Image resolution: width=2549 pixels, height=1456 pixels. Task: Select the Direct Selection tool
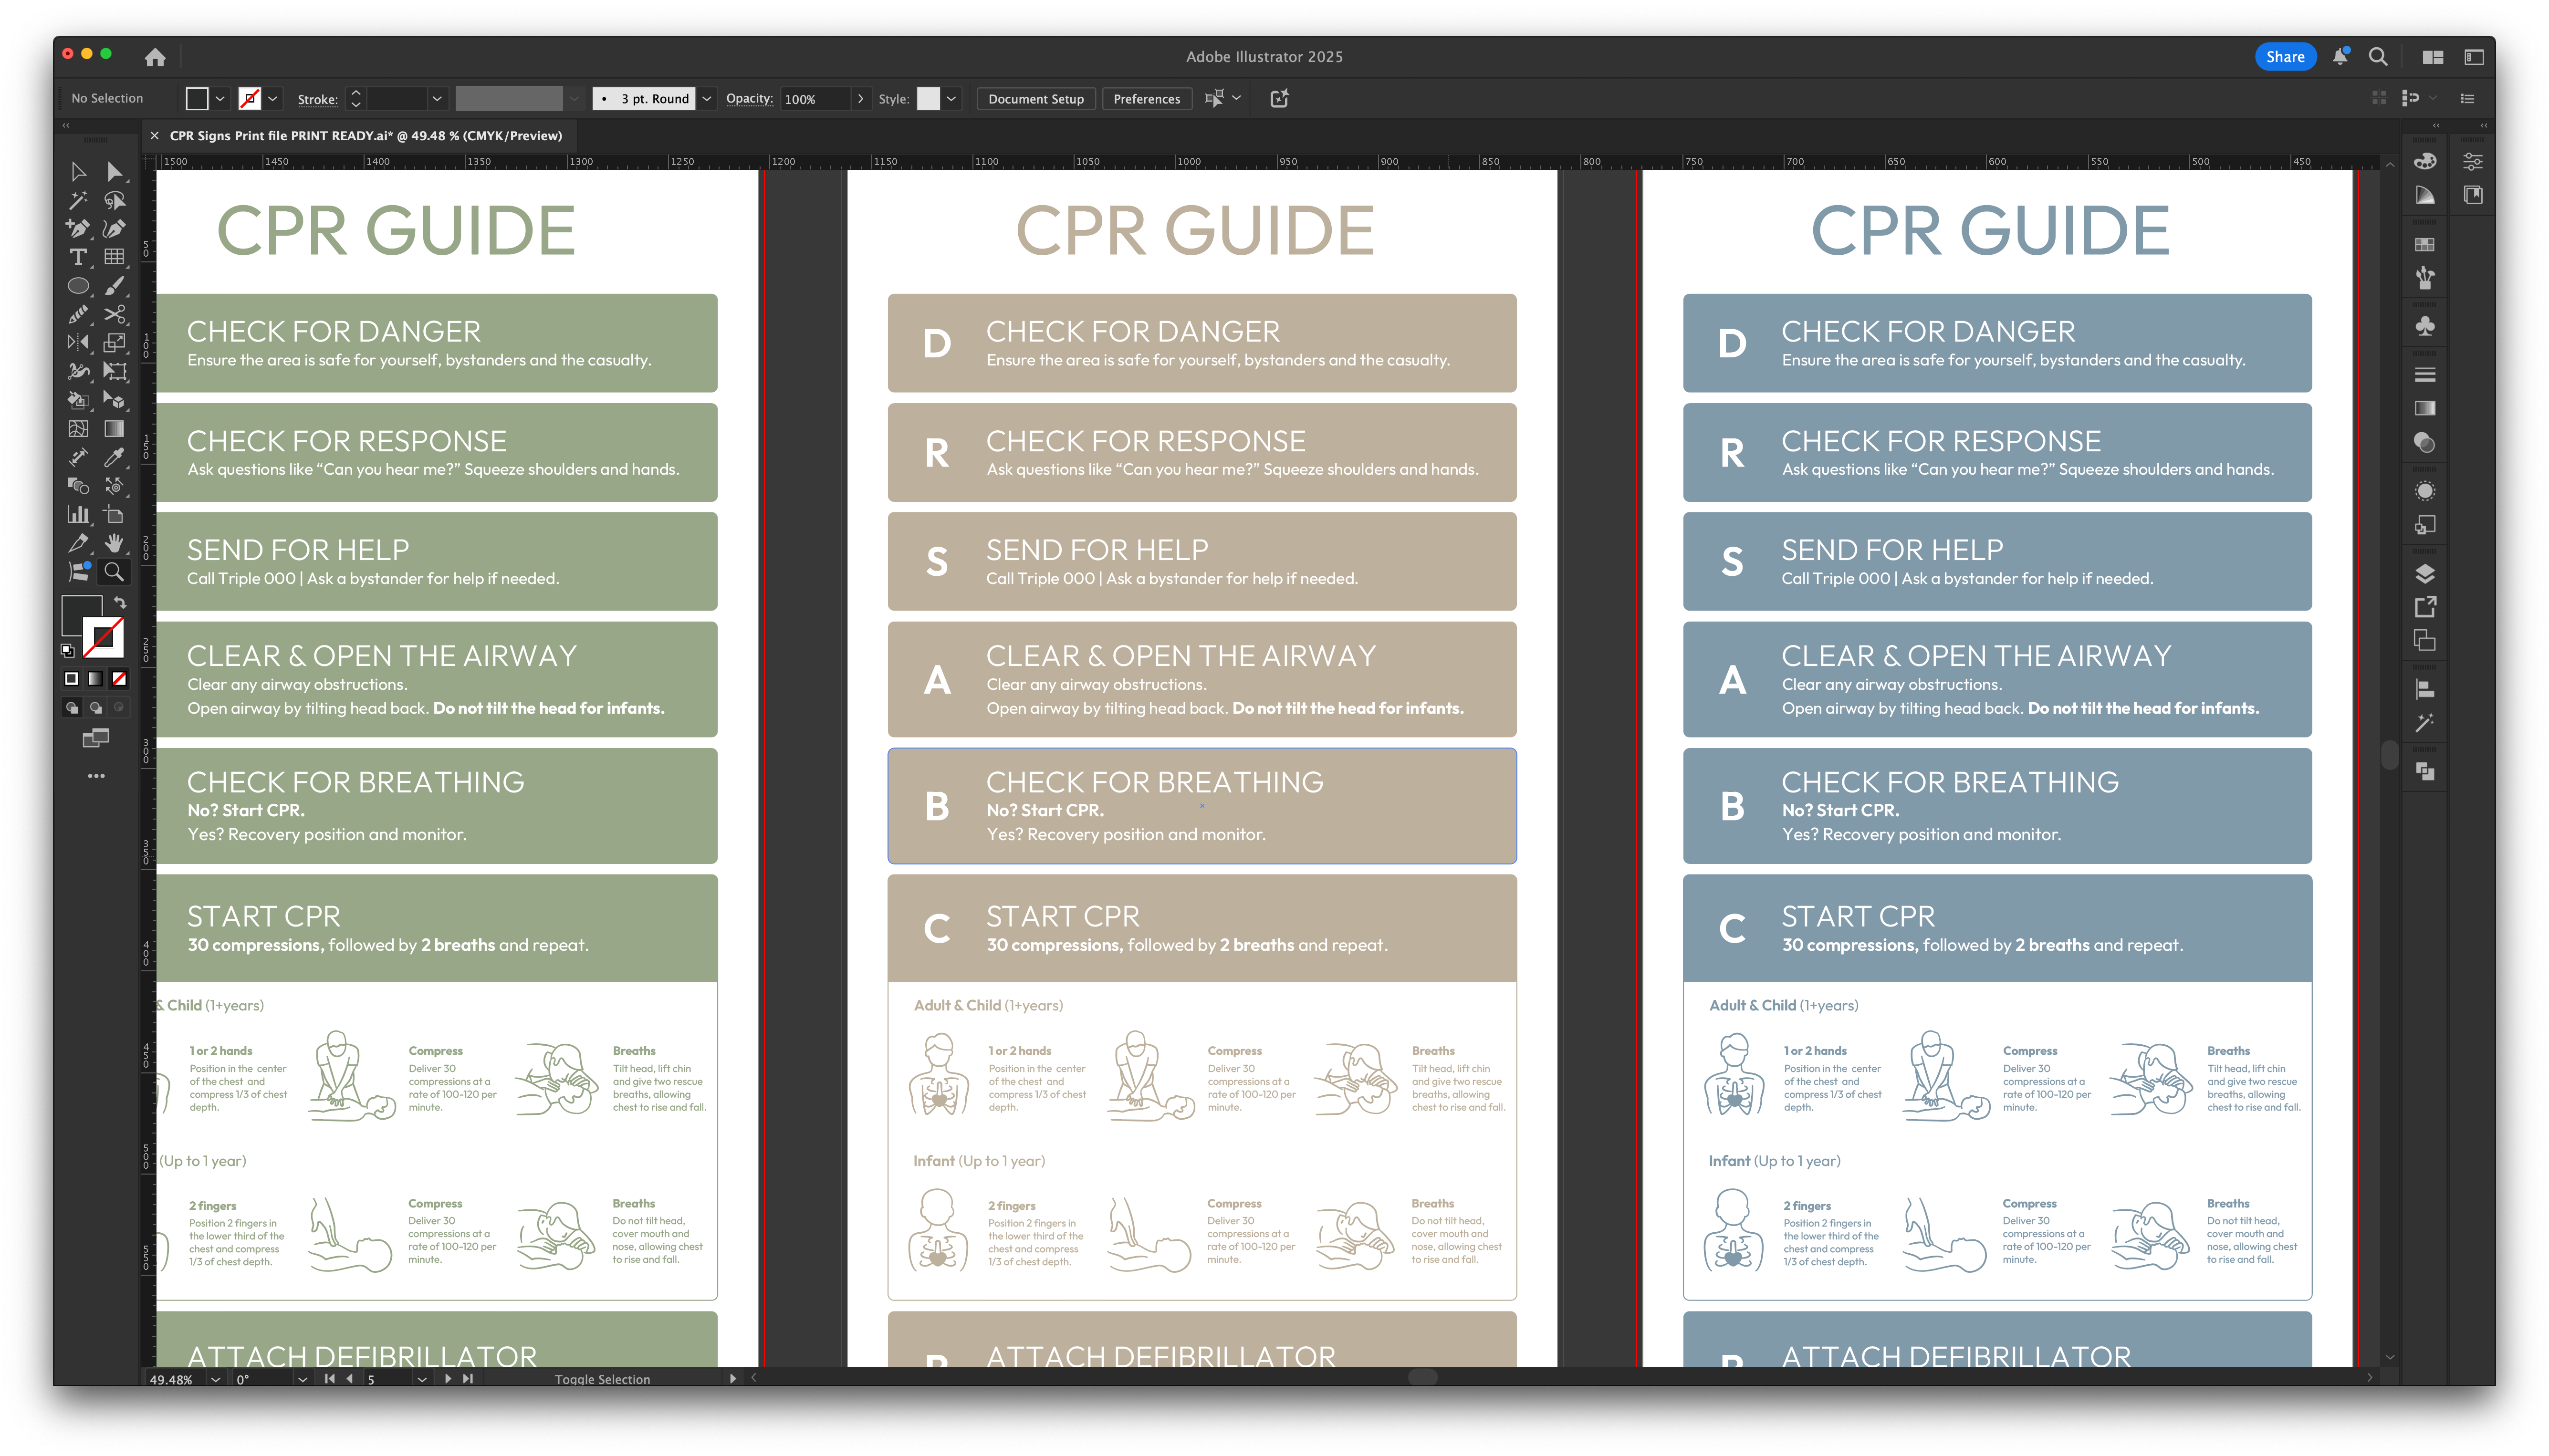pyautogui.click(x=114, y=172)
